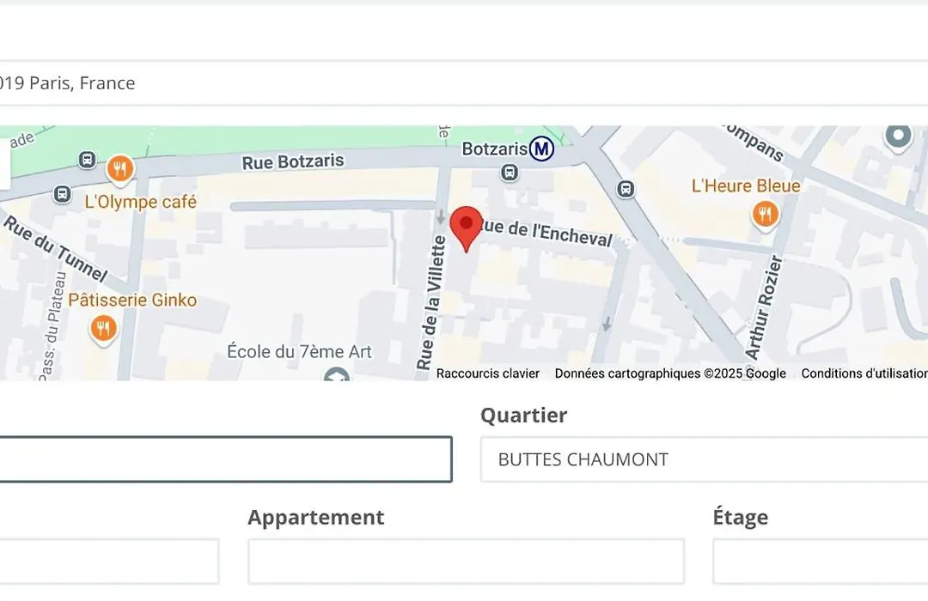Click the Rue Botzaris street label
Image resolution: width=928 pixels, height=601 pixels.
click(x=293, y=161)
